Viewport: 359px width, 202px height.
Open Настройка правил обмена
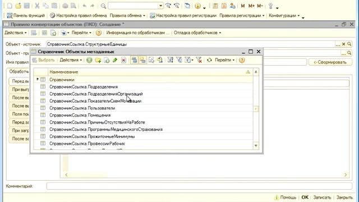pyautogui.click(x=79, y=15)
